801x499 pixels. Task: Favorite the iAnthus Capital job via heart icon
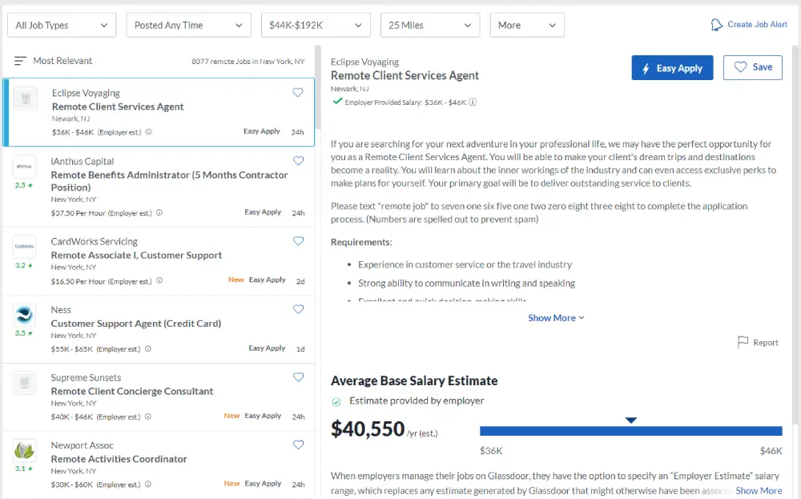click(x=298, y=161)
